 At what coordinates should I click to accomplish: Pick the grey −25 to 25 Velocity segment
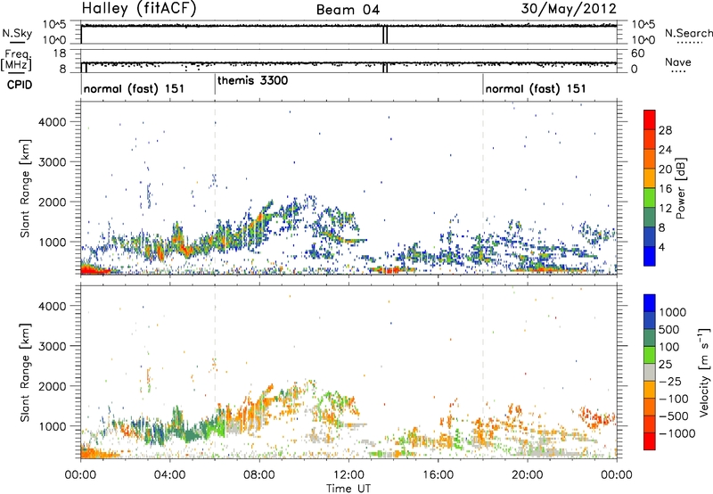[x=650, y=372]
